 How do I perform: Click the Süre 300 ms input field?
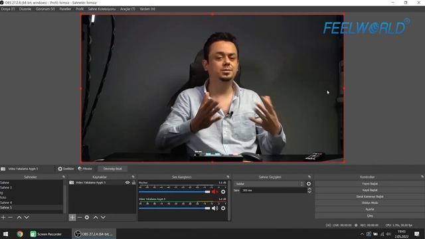coord(273,191)
